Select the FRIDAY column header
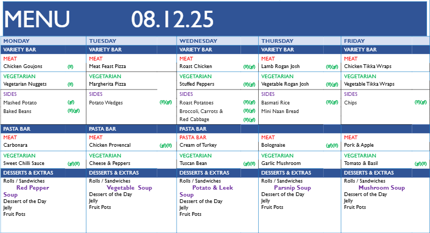Screen dimensions: 430x233 click(x=354, y=41)
